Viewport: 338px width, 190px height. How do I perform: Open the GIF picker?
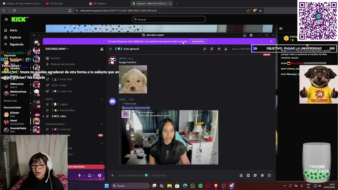[248, 175]
